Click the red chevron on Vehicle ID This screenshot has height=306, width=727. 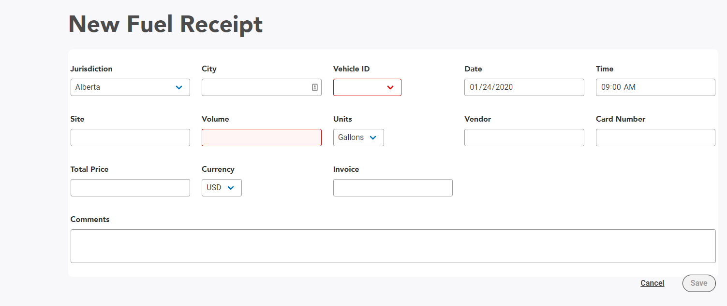(x=390, y=87)
